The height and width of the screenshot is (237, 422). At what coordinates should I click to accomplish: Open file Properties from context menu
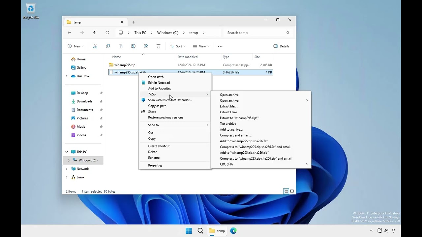coord(175,165)
